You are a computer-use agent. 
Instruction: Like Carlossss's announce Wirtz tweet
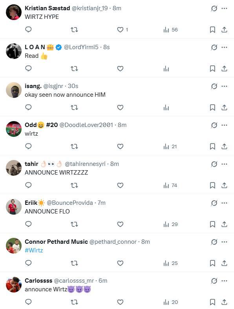click(120, 302)
